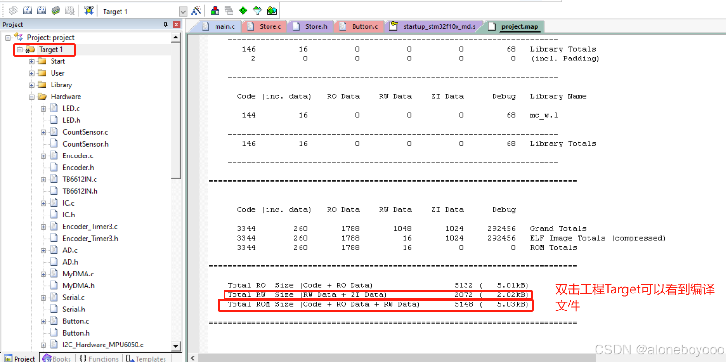Click the Translate current file toolbar icon
This screenshot has width=726, height=362.
coord(13,10)
